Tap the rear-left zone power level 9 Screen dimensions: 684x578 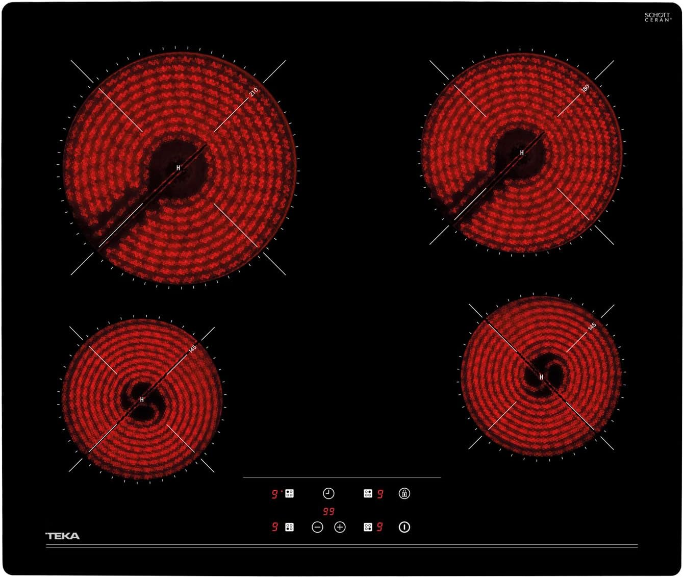(x=275, y=494)
